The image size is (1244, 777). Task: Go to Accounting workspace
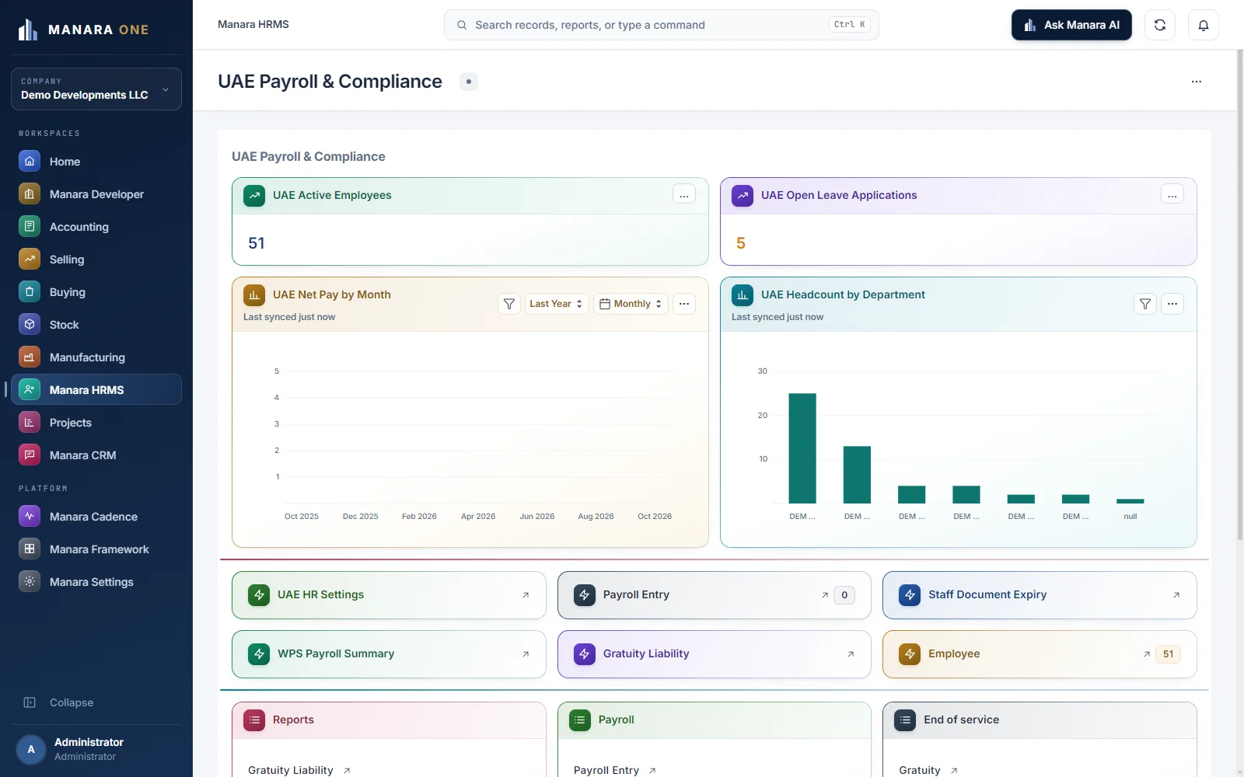[96, 227]
